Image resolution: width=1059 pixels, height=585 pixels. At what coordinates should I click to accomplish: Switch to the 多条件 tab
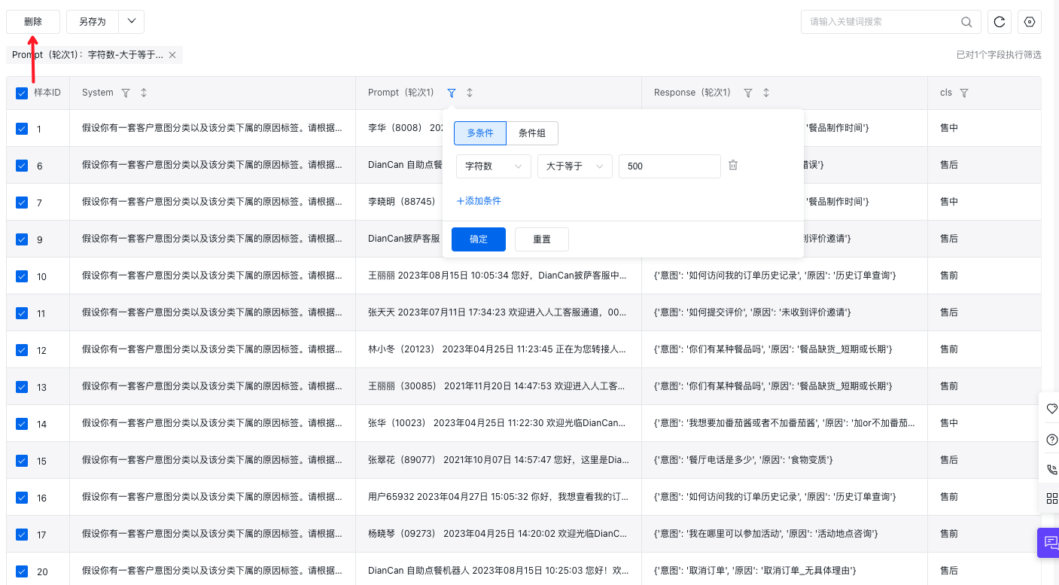[x=480, y=133]
